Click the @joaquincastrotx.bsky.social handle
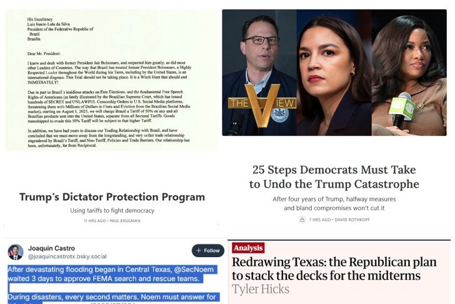The height and width of the screenshot is (304, 455). point(67,256)
